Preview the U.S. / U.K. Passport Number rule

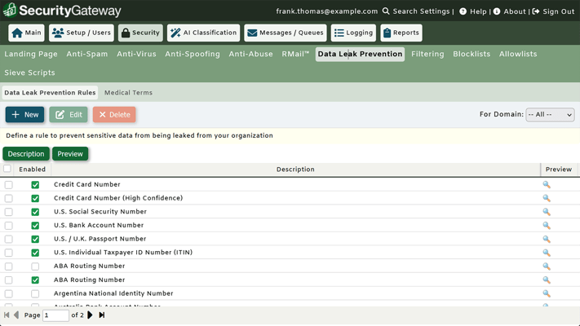(x=547, y=239)
